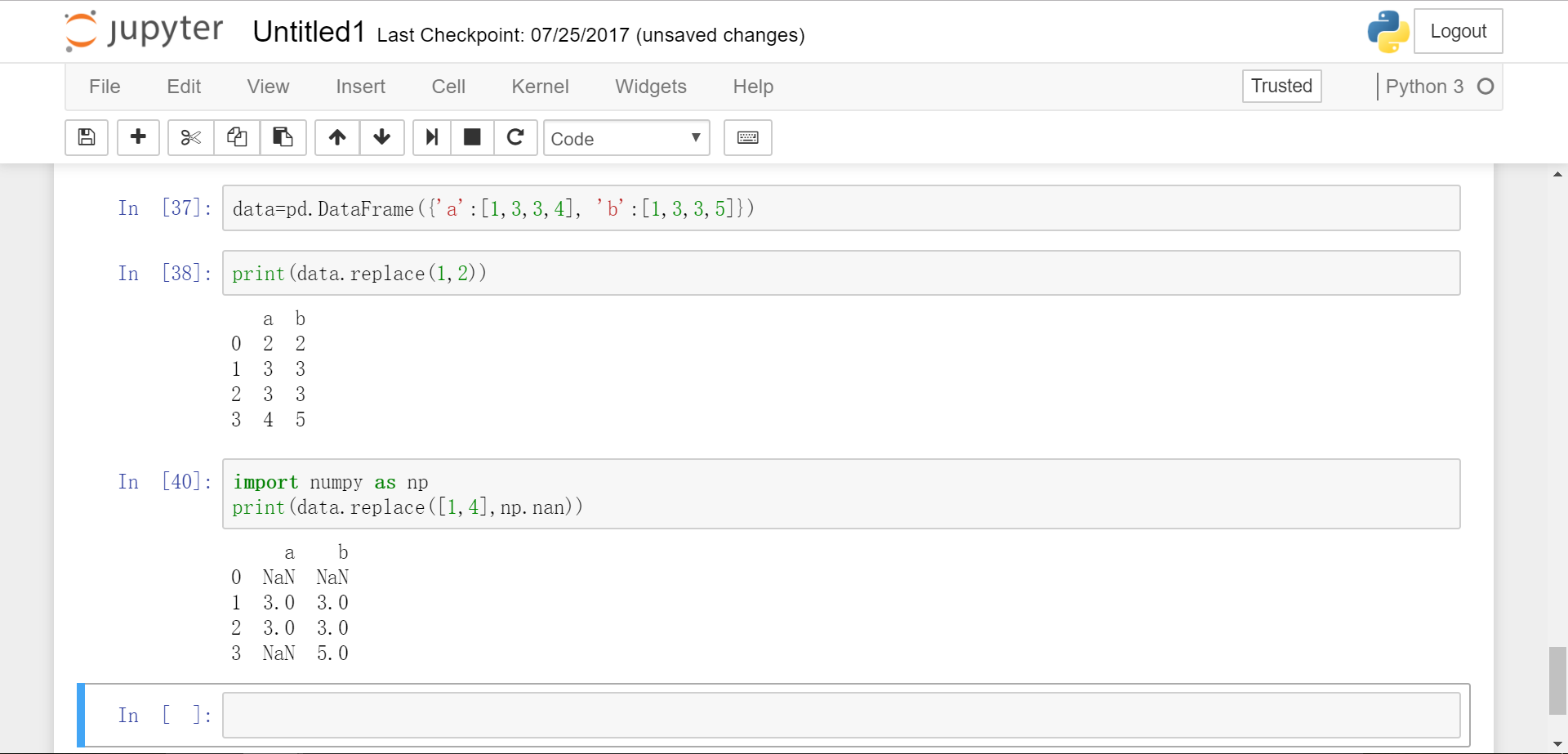Click the empty input cell at the bottom

point(840,716)
